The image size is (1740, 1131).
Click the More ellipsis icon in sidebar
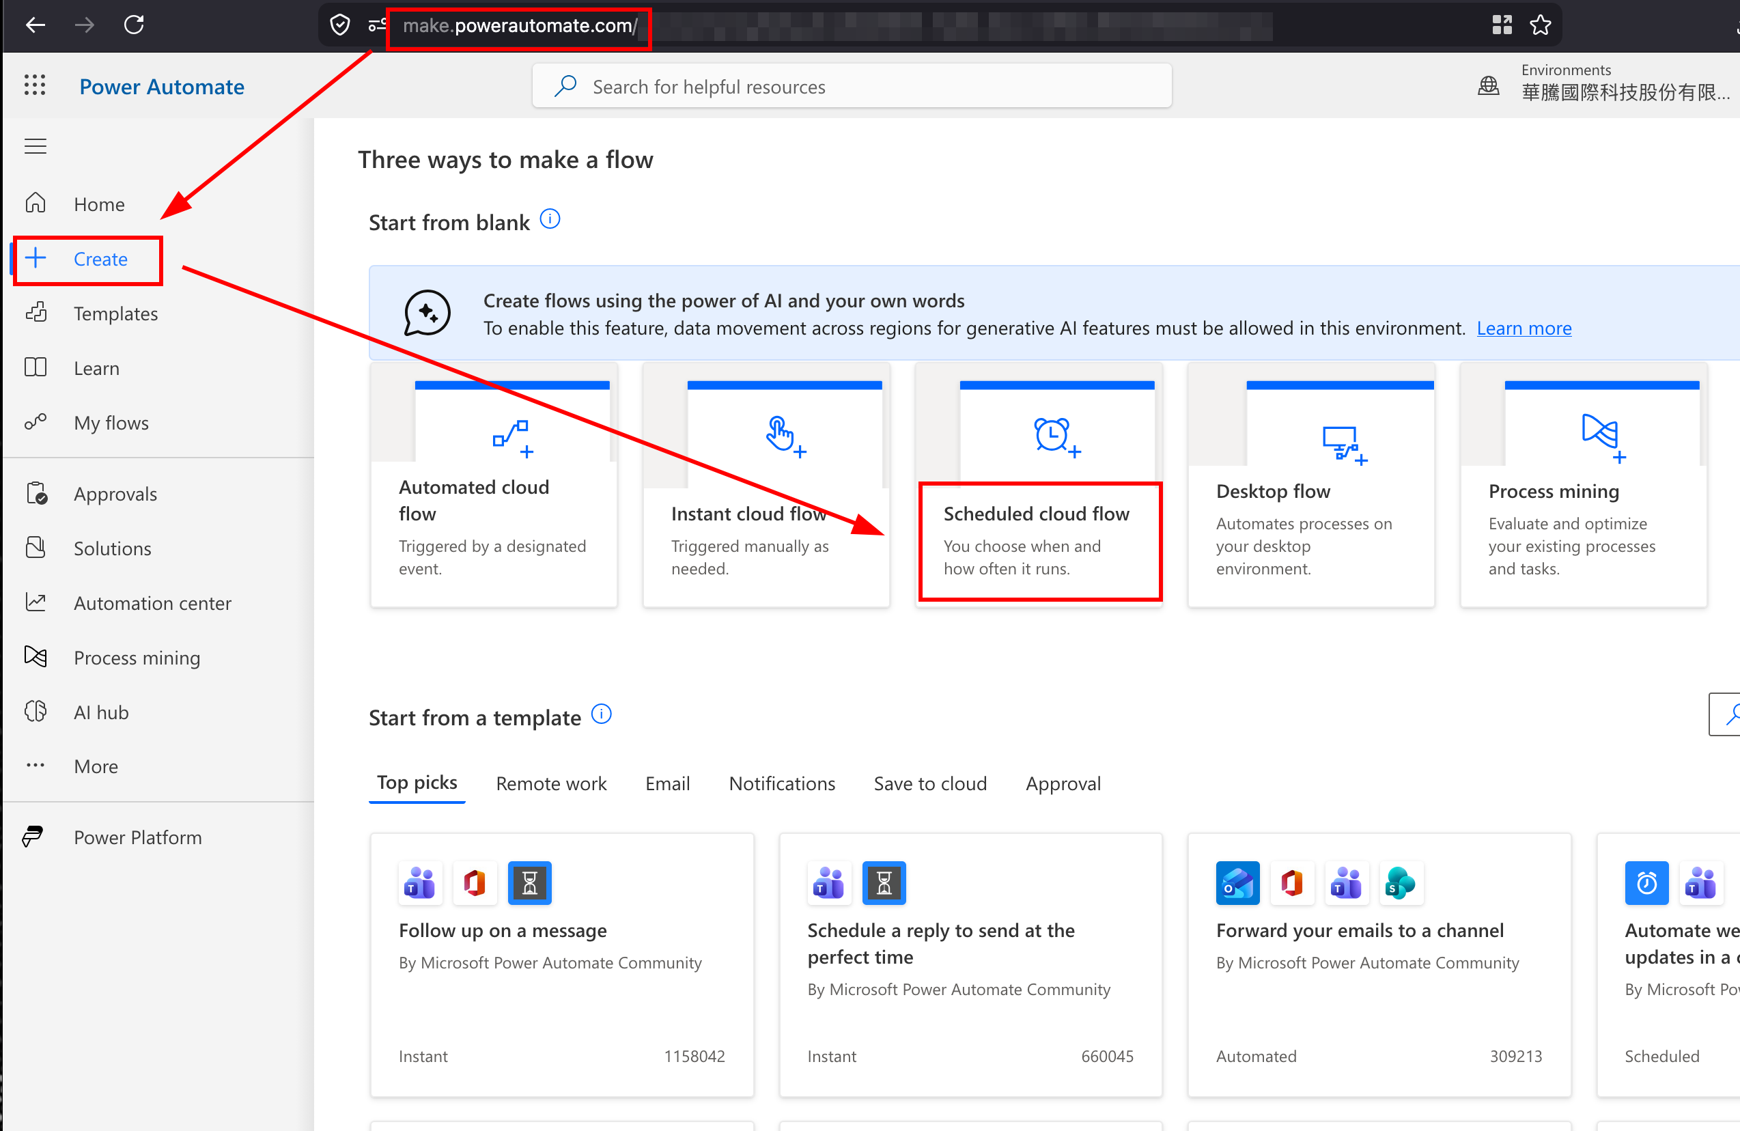coord(35,766)
